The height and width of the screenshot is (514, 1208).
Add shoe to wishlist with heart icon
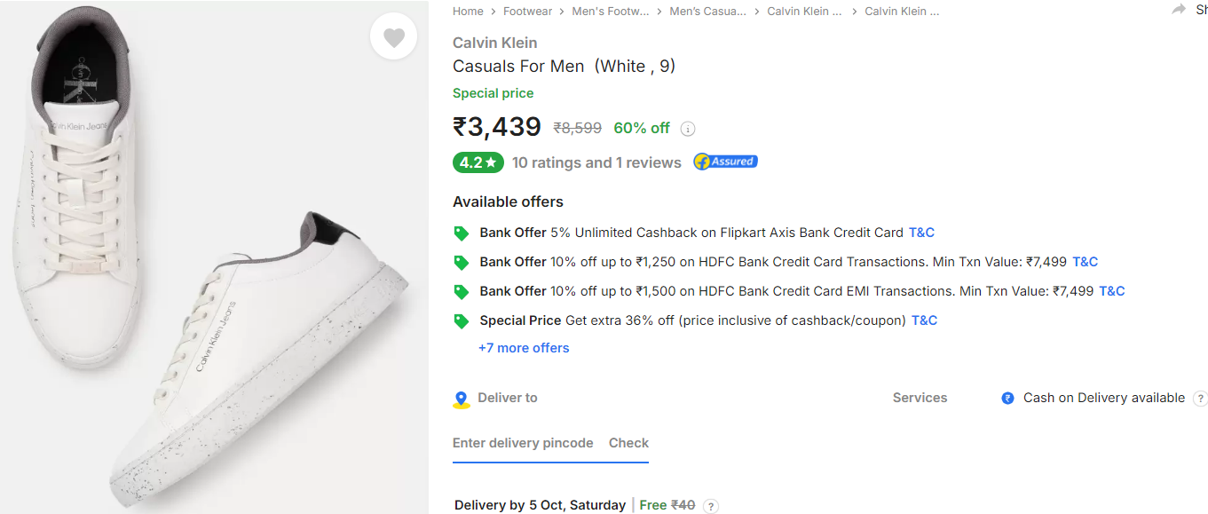[393, 37]
